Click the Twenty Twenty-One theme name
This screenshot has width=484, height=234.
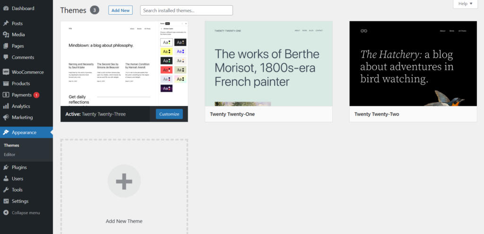tap(232, 114)
